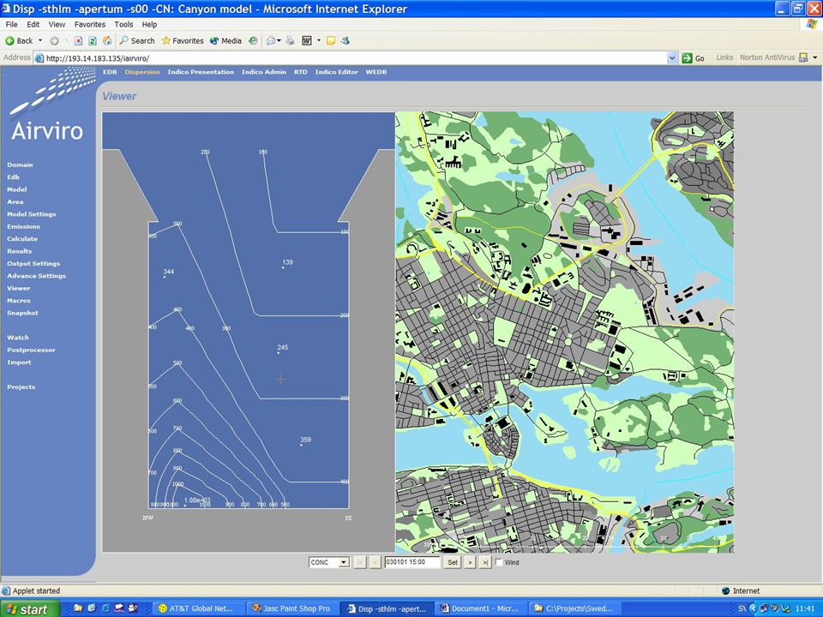Open the Postprocessor sidebar link

31,350
